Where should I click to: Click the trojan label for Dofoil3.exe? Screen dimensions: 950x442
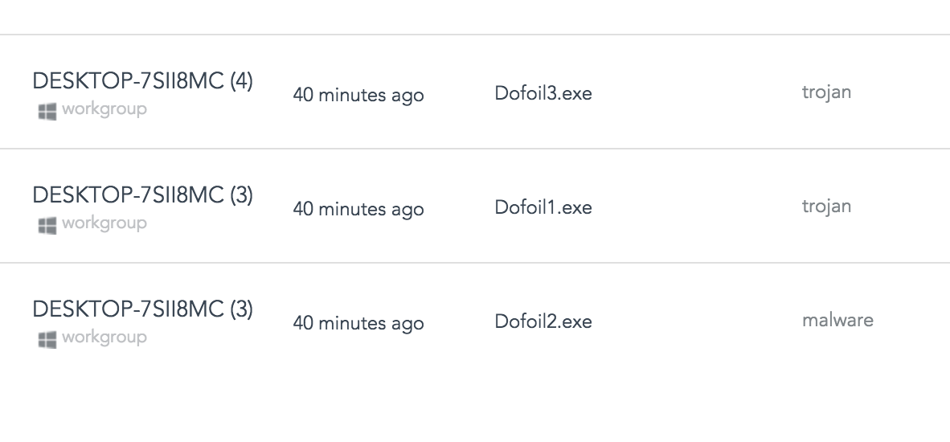tap(826, 92)
